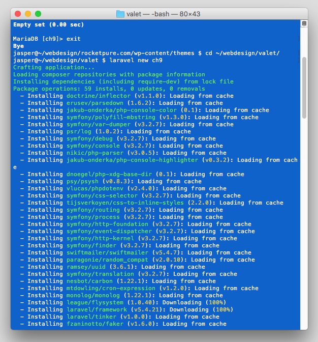This screenshot has height=342, width=318.
Task: Click the 'cd ~/webdesign/valet/' command
Action: pos(242,53)
